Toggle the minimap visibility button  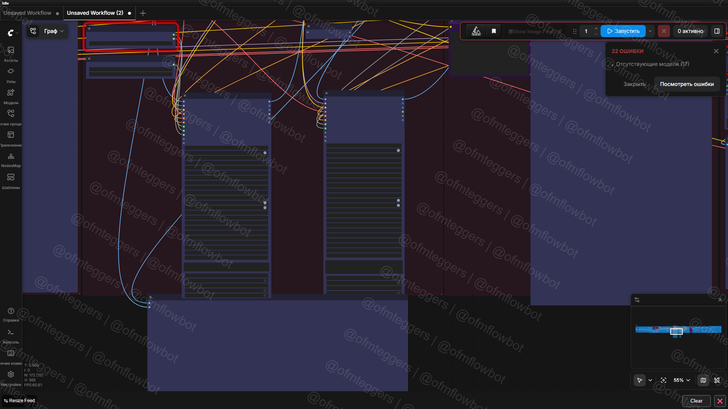[703, 380]
